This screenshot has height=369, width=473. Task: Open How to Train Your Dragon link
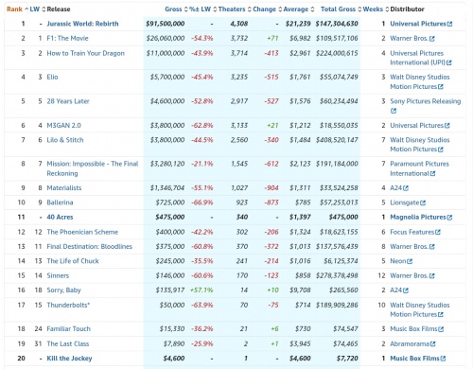85,53
